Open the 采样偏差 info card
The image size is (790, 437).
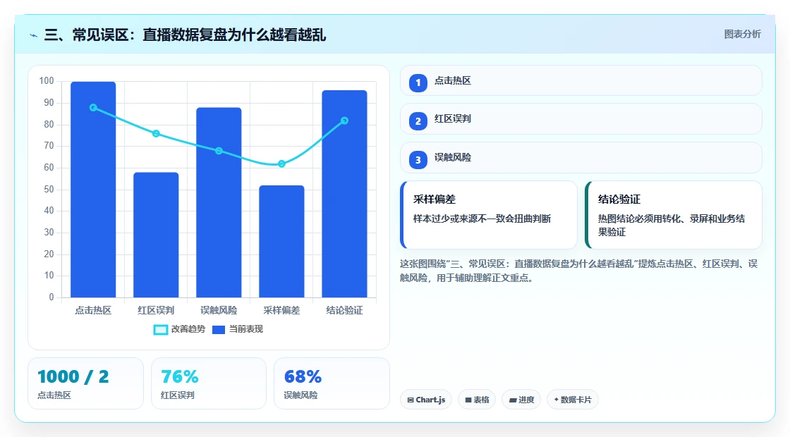tap(488, 215)
